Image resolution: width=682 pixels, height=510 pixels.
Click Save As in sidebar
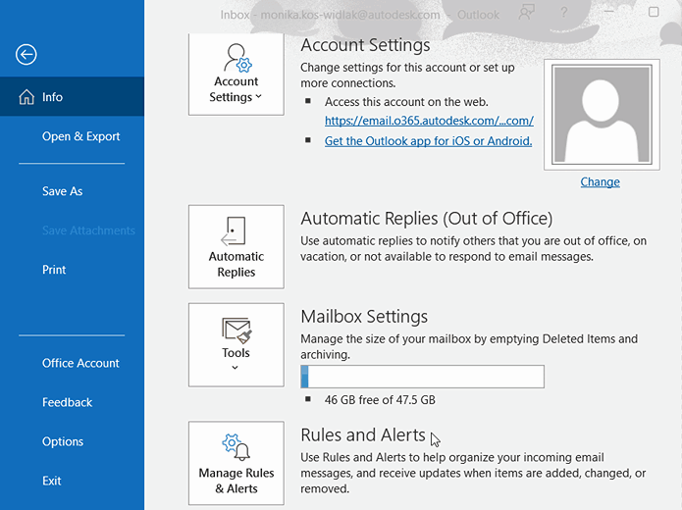click(x=62, y=191)
